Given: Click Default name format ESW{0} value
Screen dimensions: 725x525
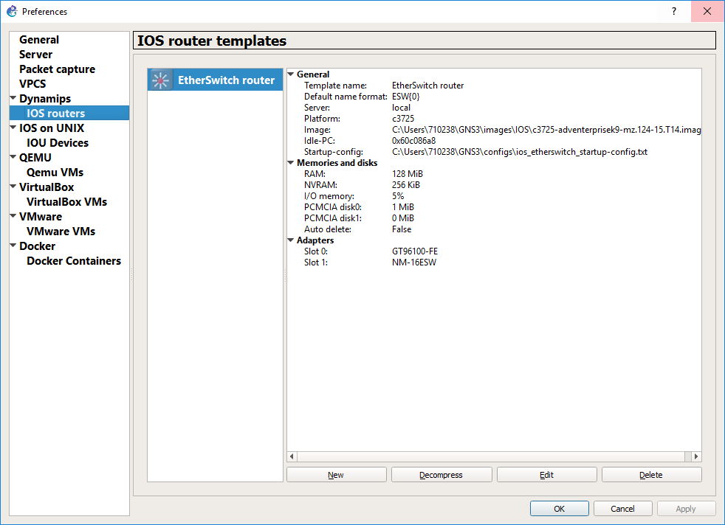Looking at the screenshot, I should point(405,97).
